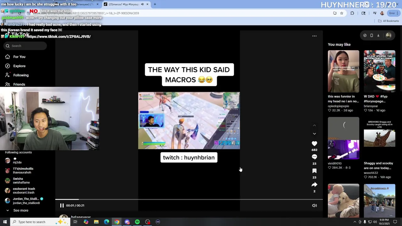Switch to the '(25)marcos? #fyp' browser tab
The image size is (402, 226).
click(x=123, y=4)
